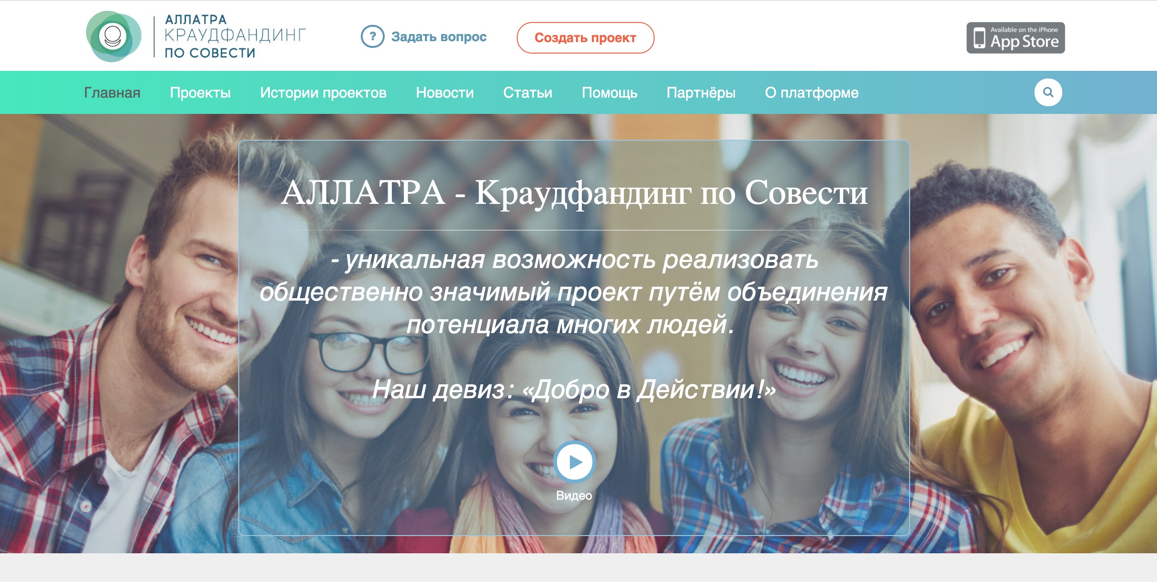1157x582 pixels.
Task: Click the hero heading АЛЛАТРА - Краудфандинг по Совести
Action: (574, 193)
